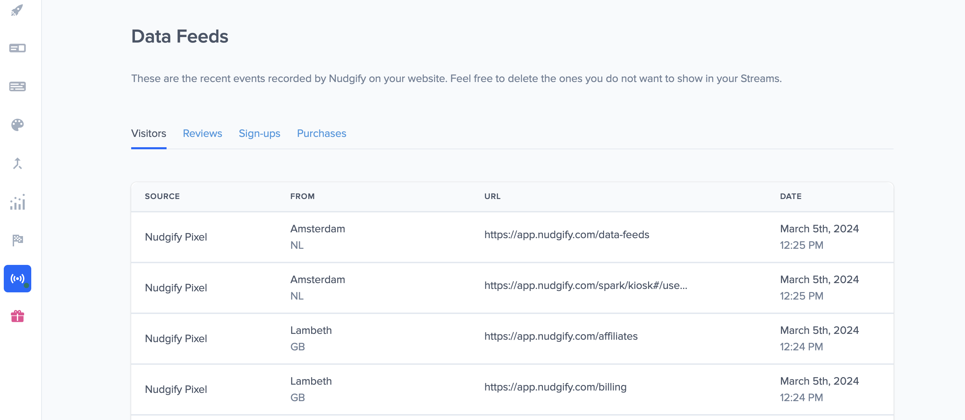Click the DATE column header
965x420 pixels.
click(791, 197)
